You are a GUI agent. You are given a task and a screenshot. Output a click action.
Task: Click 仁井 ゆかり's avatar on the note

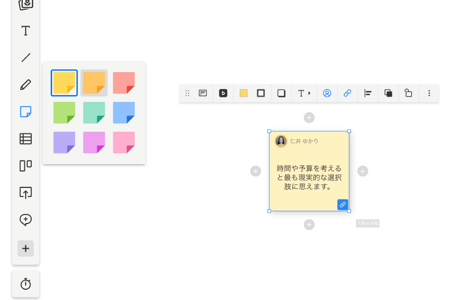point(281,141)
